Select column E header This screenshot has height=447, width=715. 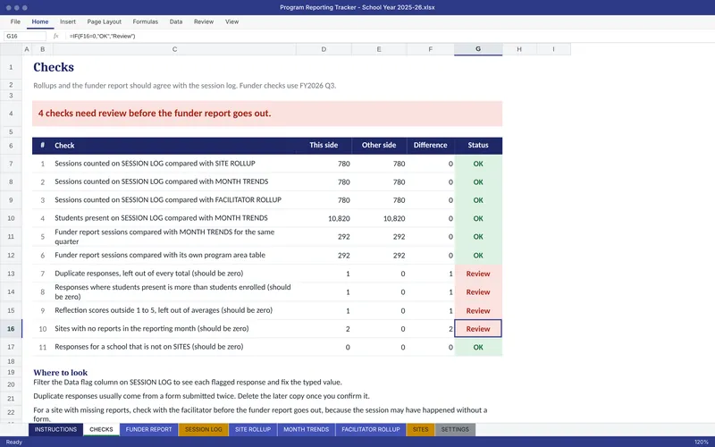click(379, 49)
